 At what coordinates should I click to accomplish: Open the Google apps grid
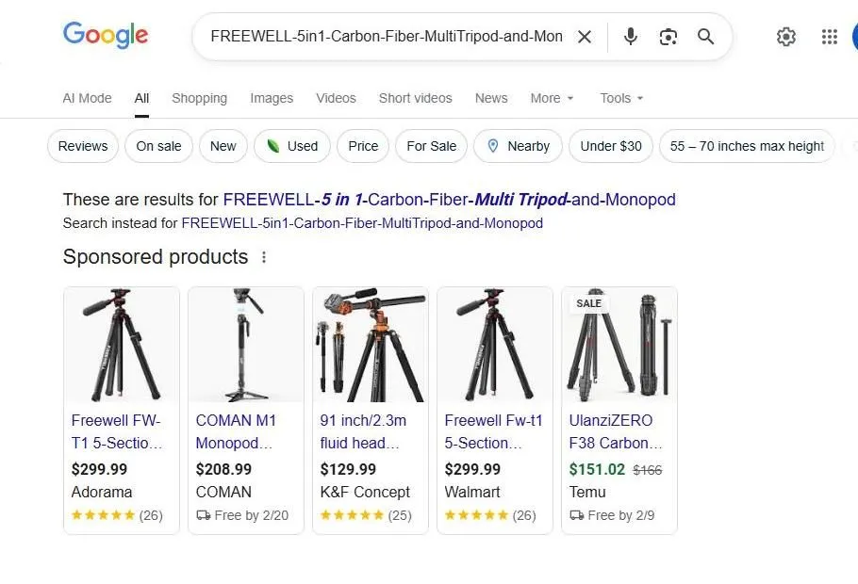pos(829,37)
